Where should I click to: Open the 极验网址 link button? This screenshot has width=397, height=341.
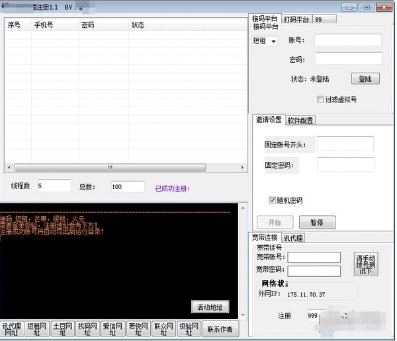click(189, 329)
